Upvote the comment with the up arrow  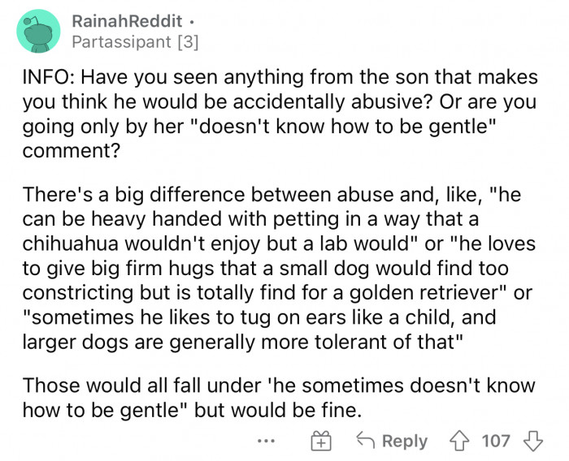point(459,441)
